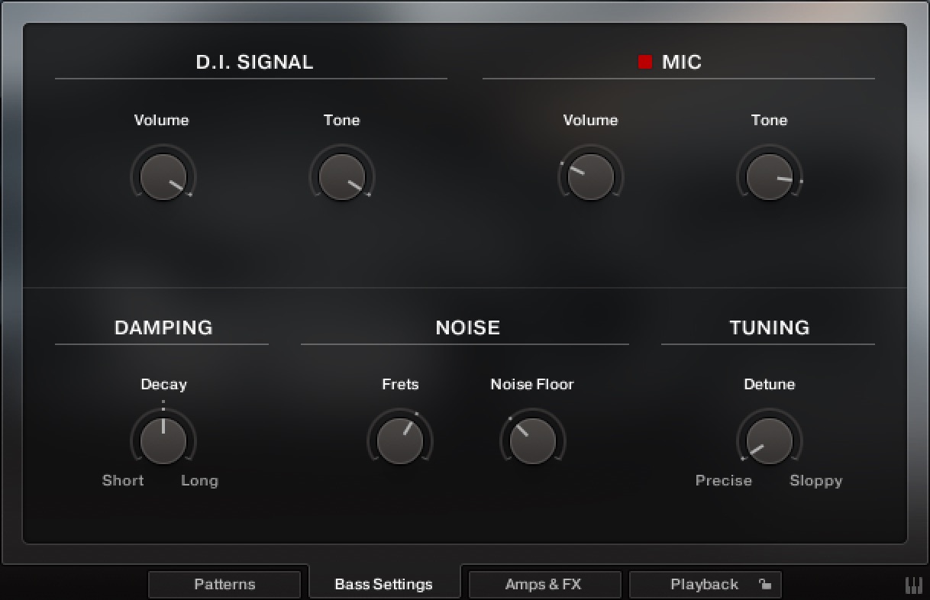Open the keyboard icon at bottom right
Image resolution: width=930 pixels, height=600 pixels.
click(x=913, y=585)
